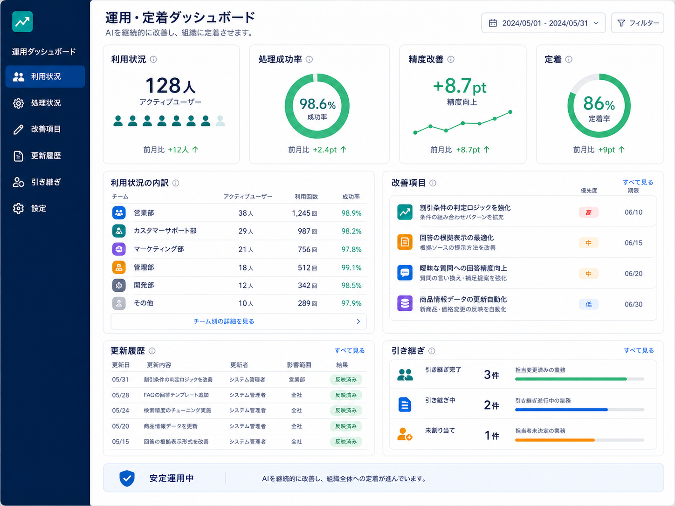This screenshot has width=675, height=506.
Task: Click すべて見る in 更新履歴 panel
Action: 350,350
